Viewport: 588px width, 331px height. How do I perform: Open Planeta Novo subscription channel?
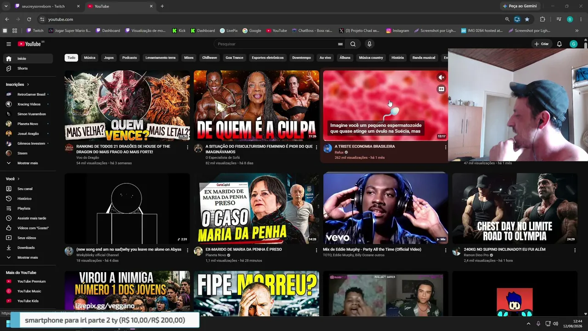[28, 124]
